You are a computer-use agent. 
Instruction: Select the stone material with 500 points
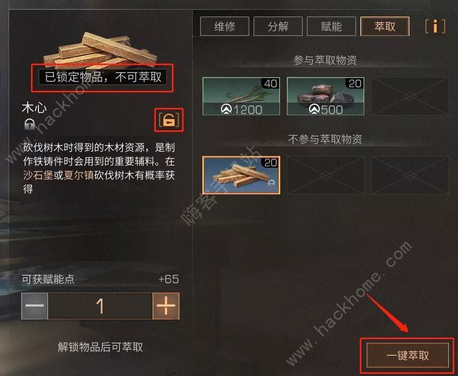click(326, 96)
